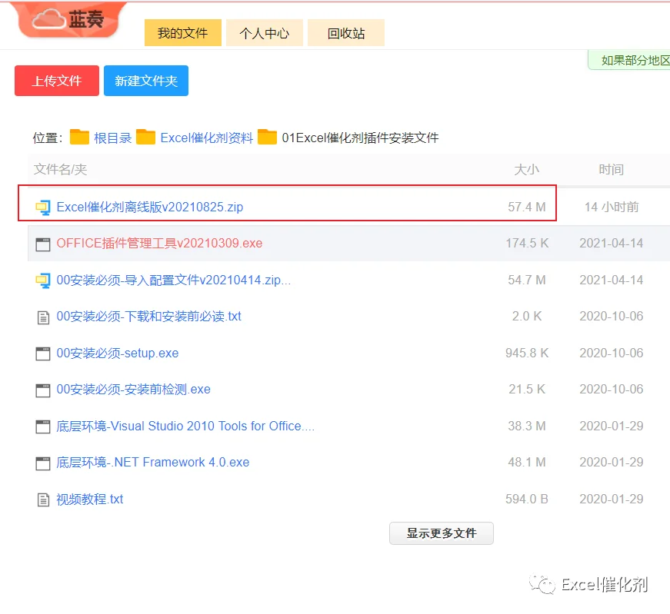Screen dimensions: 670x614
Task: Click the exe icon beside 底层环境-Visual Studio 2010 Tools
Action: click(43, 426)
